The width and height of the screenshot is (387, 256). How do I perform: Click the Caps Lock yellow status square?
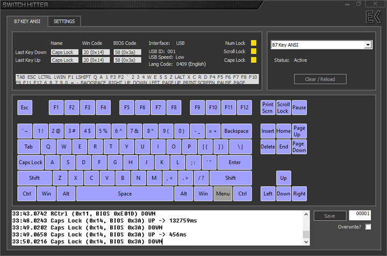(x=254, y=60)
